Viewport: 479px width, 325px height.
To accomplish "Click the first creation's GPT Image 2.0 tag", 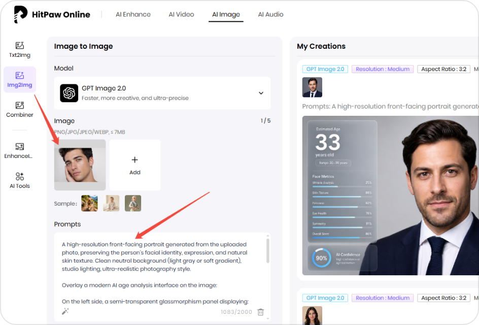I will pos(325,69).
